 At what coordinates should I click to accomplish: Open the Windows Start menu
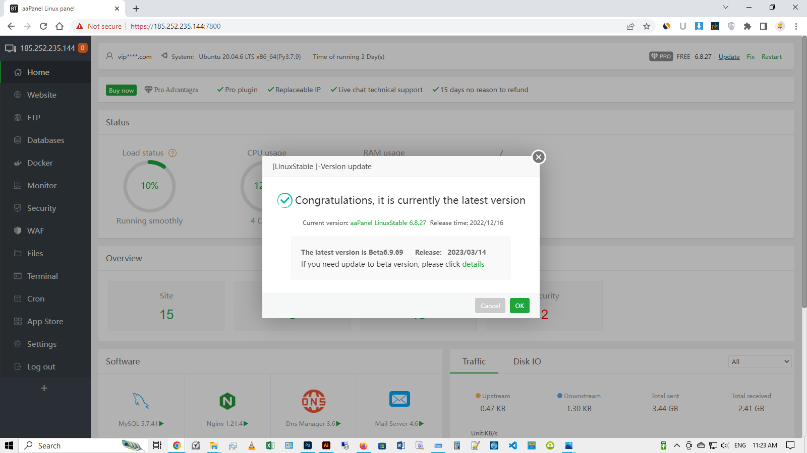pos(9,445)
